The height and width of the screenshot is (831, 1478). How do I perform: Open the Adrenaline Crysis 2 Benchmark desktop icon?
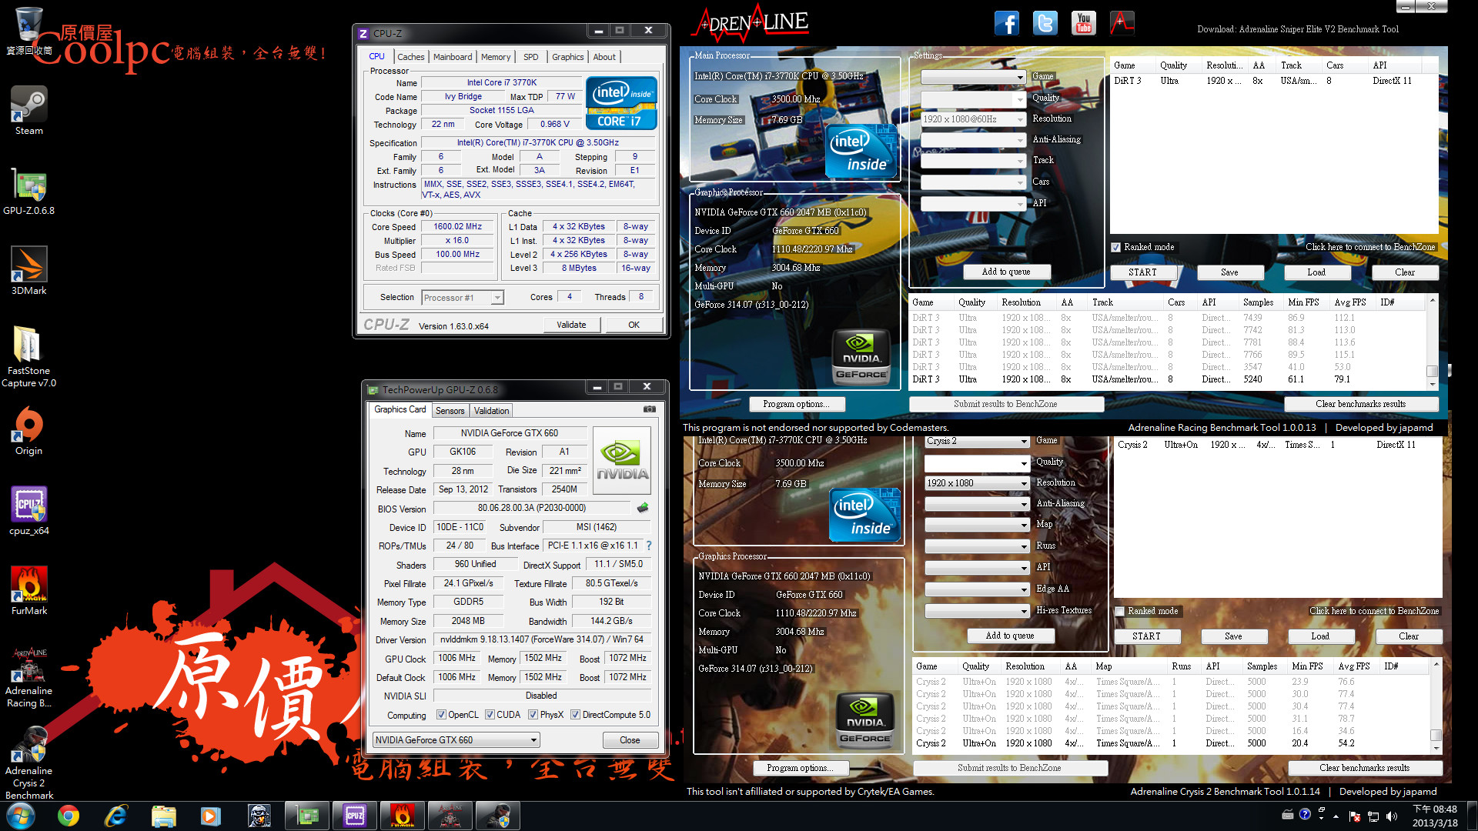(x=28, y=763)
